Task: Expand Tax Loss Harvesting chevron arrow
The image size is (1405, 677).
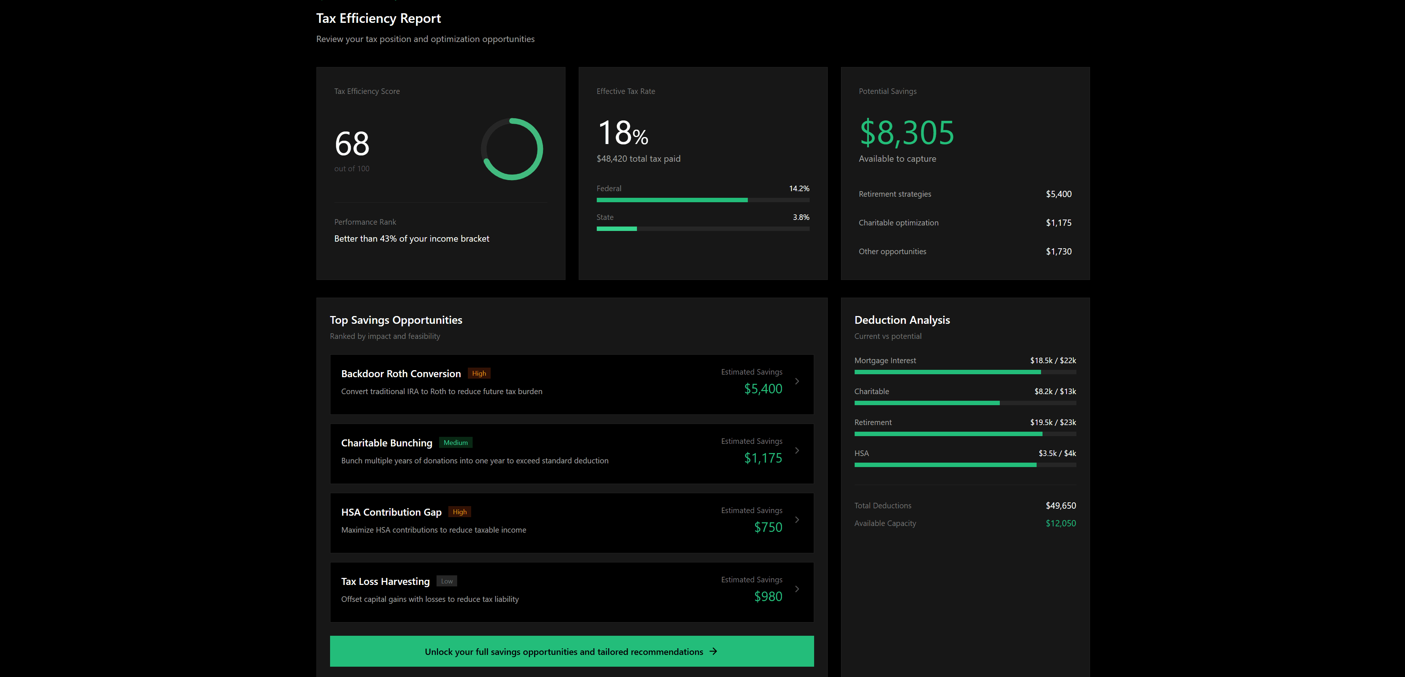Action: pos(797,589)
